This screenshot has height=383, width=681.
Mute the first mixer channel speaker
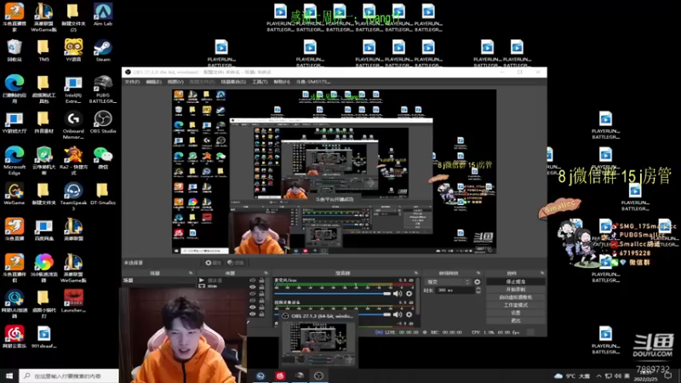point(398,294)
